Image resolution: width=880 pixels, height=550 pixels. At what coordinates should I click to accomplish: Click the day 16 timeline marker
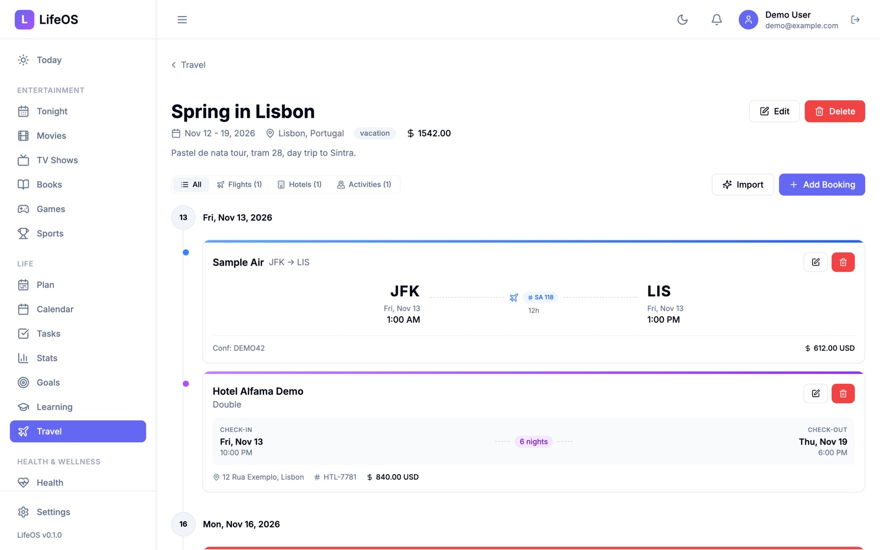tap(183, 524)
